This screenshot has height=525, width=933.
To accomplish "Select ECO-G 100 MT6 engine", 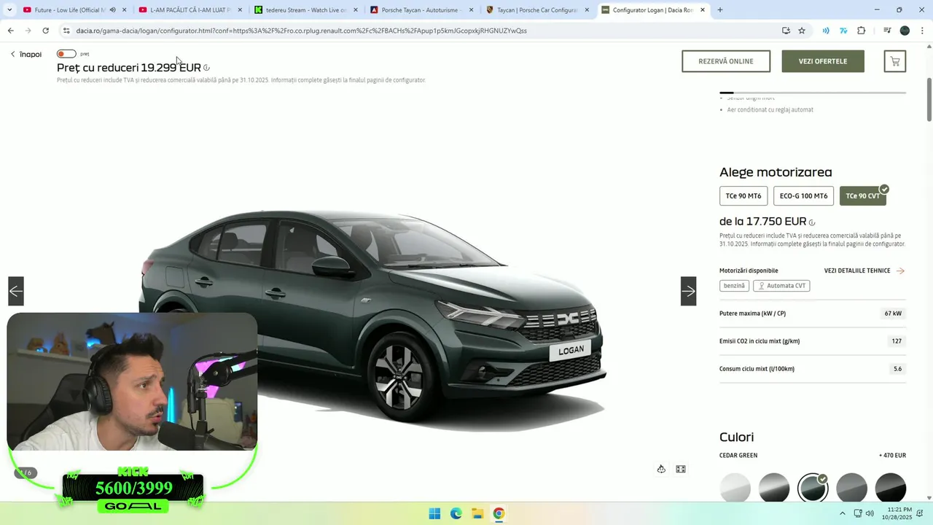I will pos(803,196).
